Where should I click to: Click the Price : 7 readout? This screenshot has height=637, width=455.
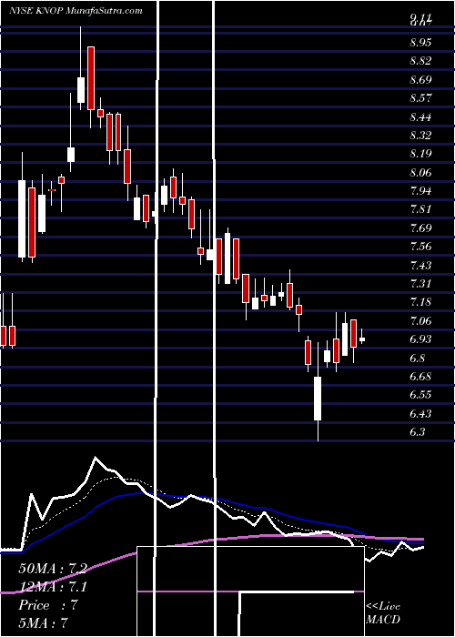coord(48,605)
